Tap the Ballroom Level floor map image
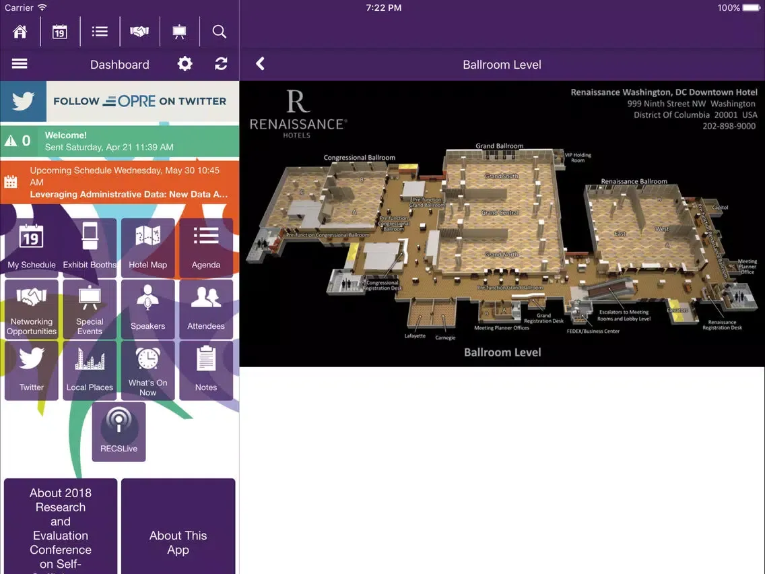The image size is (765, 574). tap(502, 224)
